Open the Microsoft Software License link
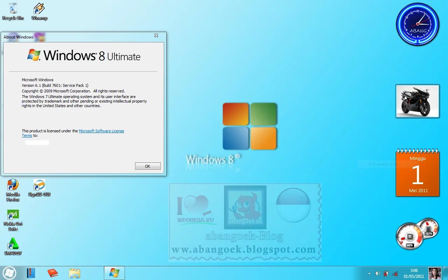This screenshot has height=280, width=448. pyautogui.click(x=101, y=131)
